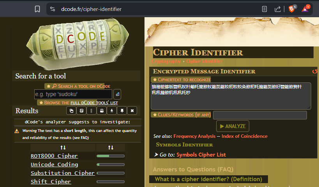Open Brave Shields lion icon
The image size is (319, 187).
point(291,9)
